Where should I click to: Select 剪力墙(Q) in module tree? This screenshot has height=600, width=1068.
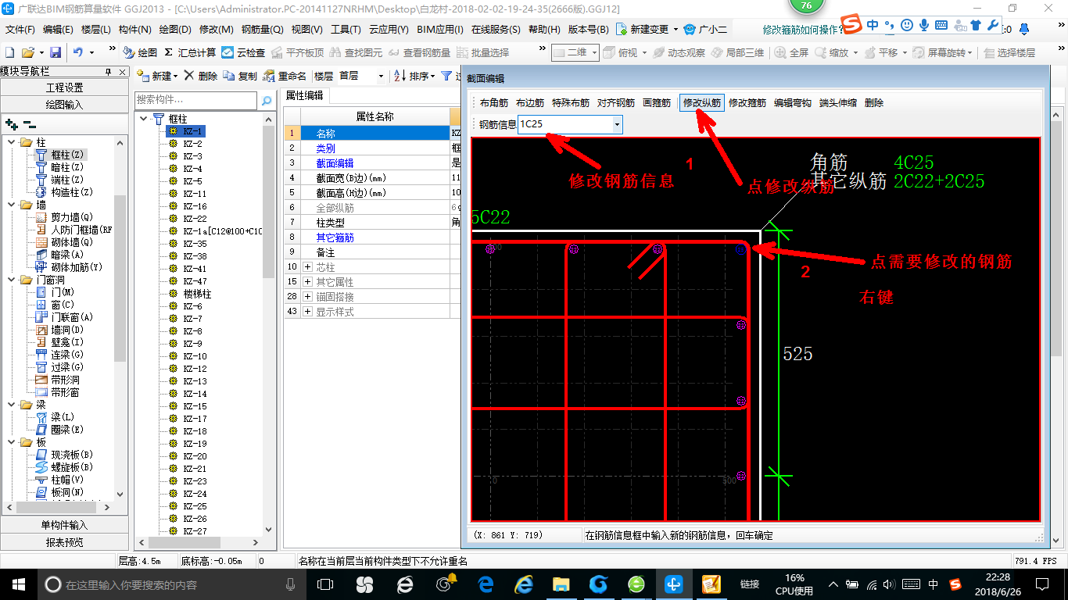[x=64, y=217]
